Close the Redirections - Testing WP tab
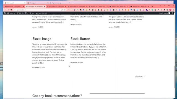The image size is (177, 99). coord(24,7)
